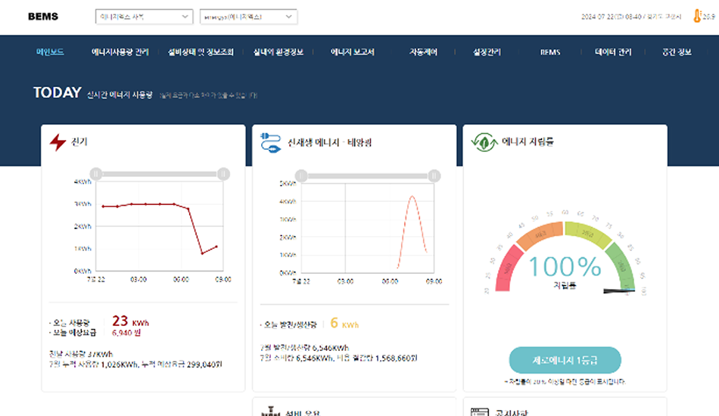This screenshot has width=719, height=416.
Task: Click the blue plug renewable energy icon
Action: 269,143
